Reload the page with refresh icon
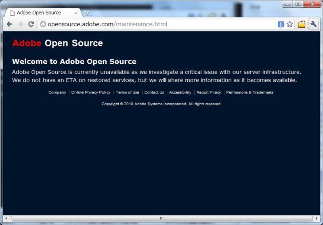 (31, 24)
